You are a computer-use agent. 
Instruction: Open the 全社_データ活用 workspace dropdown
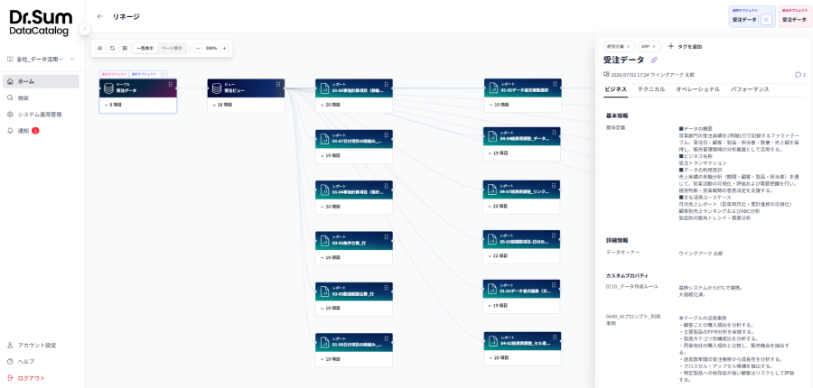(41, 59)
